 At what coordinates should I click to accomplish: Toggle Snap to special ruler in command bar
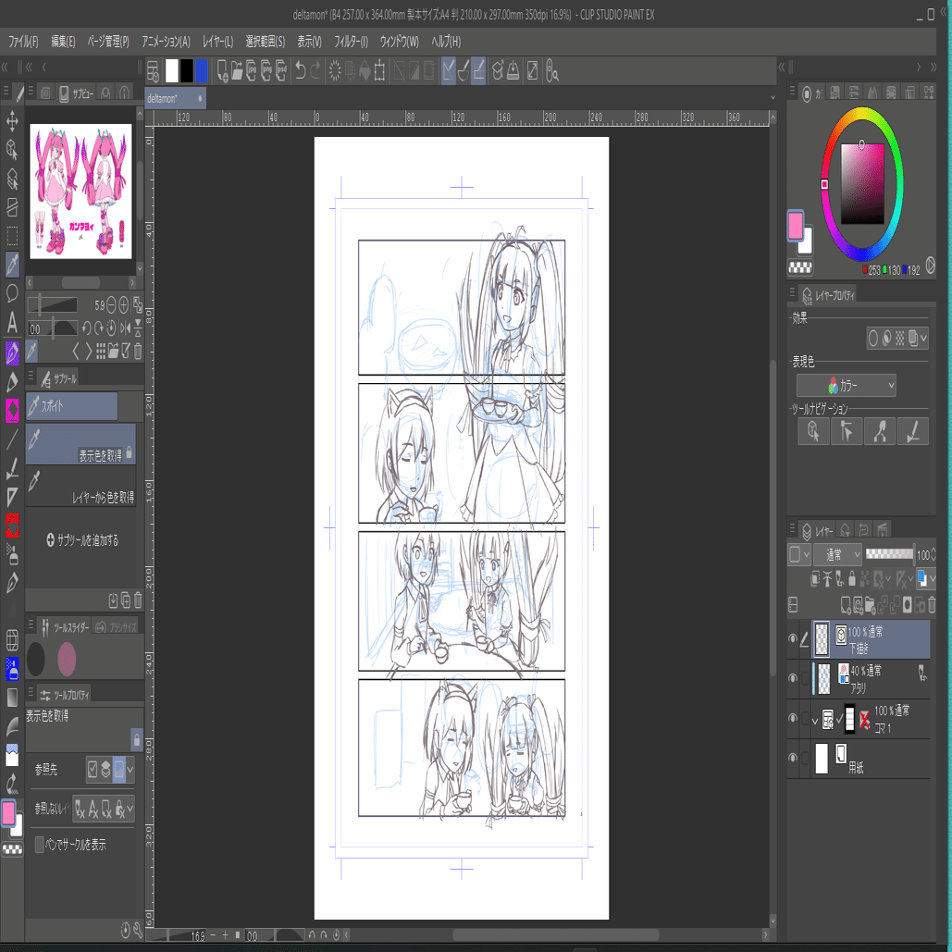(x=464, y=71)
